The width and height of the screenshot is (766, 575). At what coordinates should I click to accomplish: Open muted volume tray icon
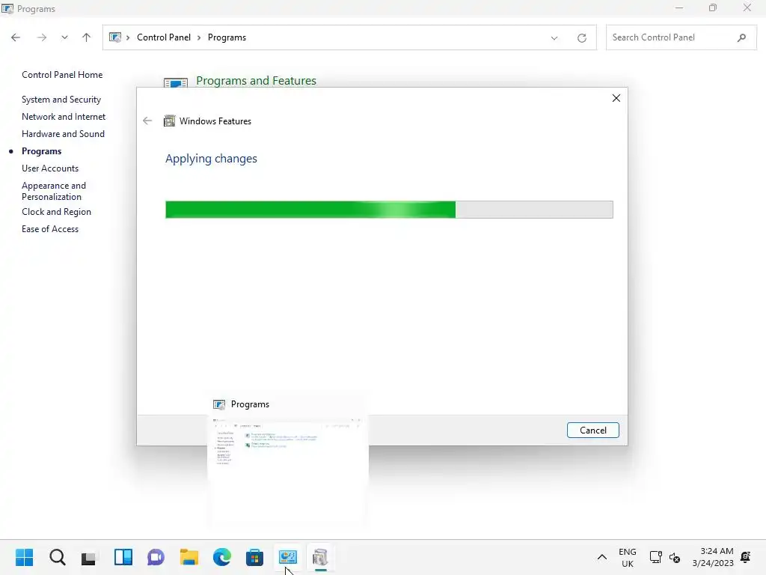pyautogui.click(x=675, y=557)
